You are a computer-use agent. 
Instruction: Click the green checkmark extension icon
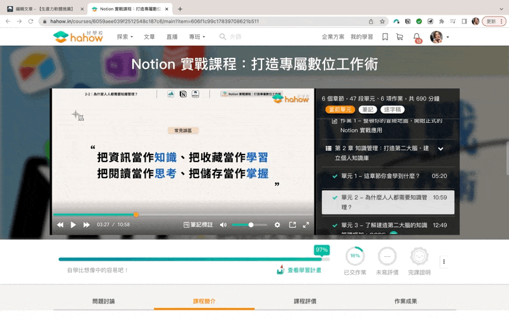coord(419,22)
